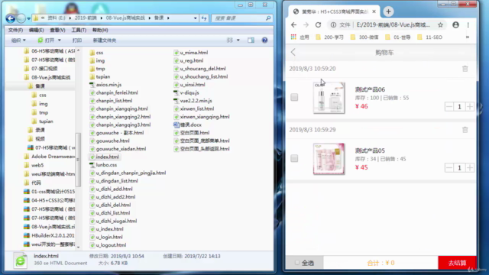
Task: Open a new browser tab with plus
Action: coord(388,11)
